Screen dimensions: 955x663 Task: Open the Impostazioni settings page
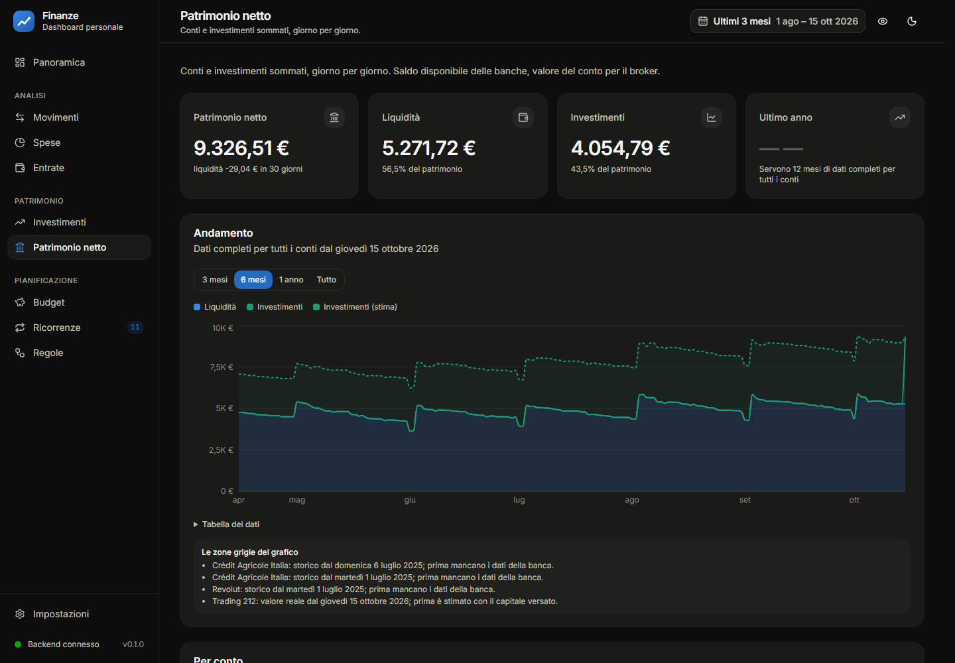[x=79, y=614]
